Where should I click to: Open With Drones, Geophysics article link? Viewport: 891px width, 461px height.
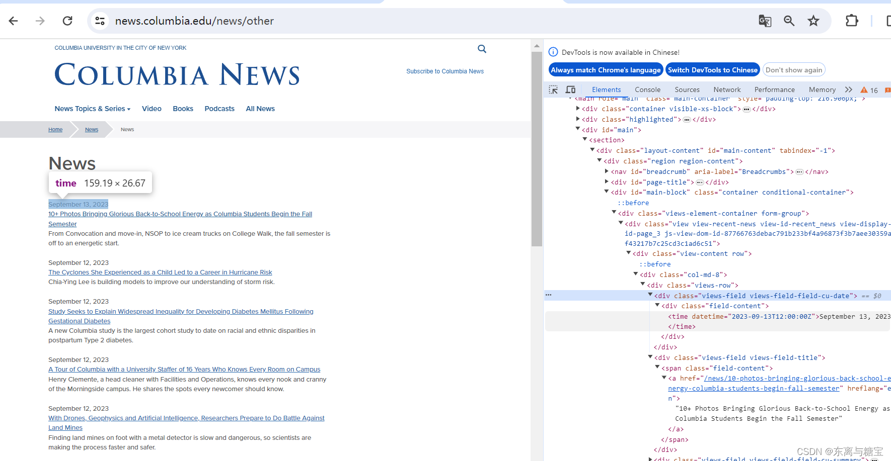(x=186, y=423)
